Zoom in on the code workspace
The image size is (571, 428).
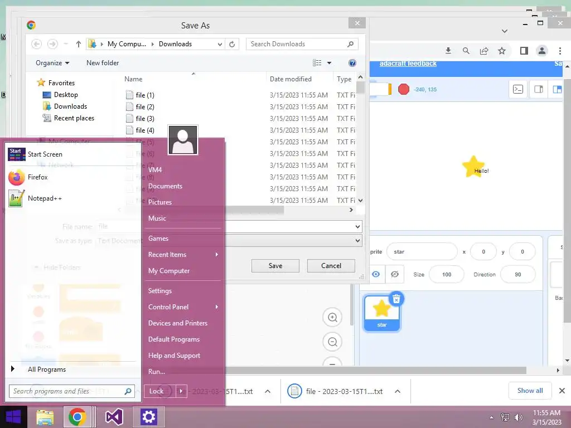pyautogui.click(x=332, y=317)
